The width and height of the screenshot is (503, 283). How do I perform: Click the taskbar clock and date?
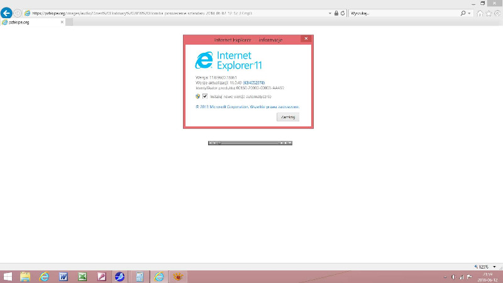pos(488,277)
